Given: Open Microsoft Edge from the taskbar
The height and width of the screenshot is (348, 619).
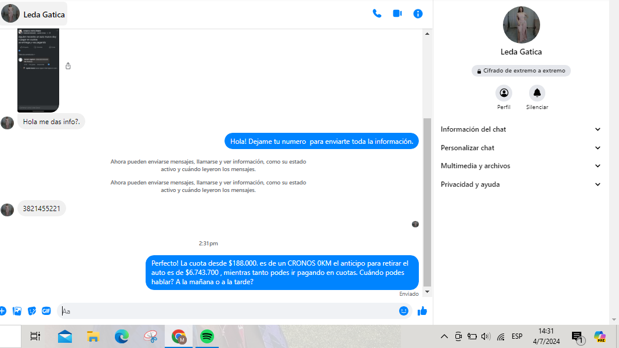Looking at the screenshot, I should (x=122, y=336).
